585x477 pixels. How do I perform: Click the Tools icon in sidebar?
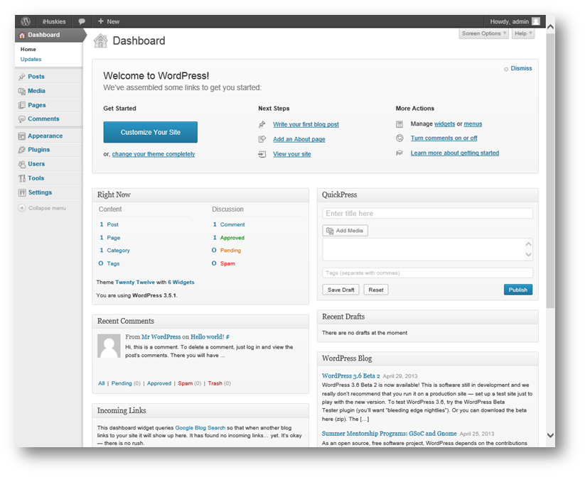click(x=22, y=178)
